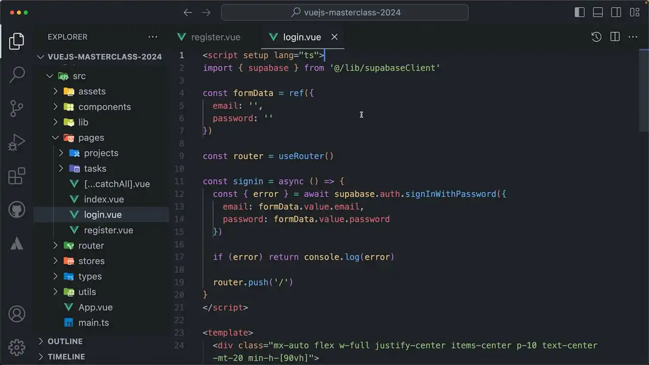Screen dimensions: 649x365
Task: Open the Accounts menu icon
Action: pos(17,314)
